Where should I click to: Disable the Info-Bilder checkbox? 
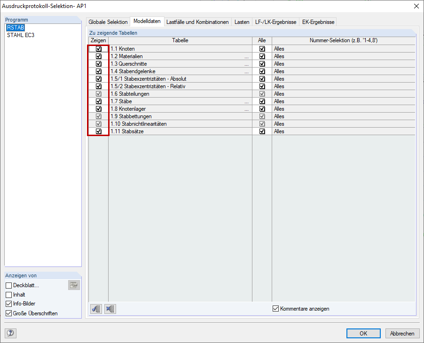8,304
